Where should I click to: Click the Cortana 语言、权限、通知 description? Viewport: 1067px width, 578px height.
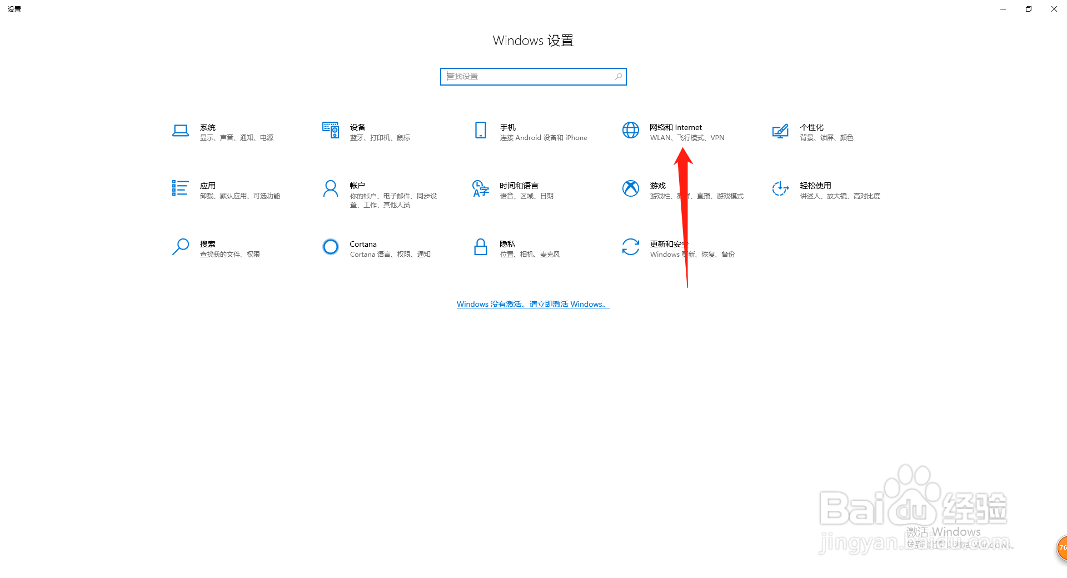(391, 255)
